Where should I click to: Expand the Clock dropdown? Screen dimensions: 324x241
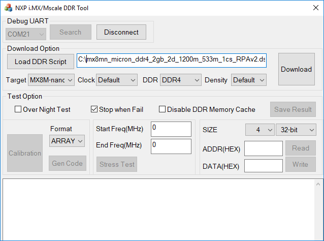click(117, 80)
